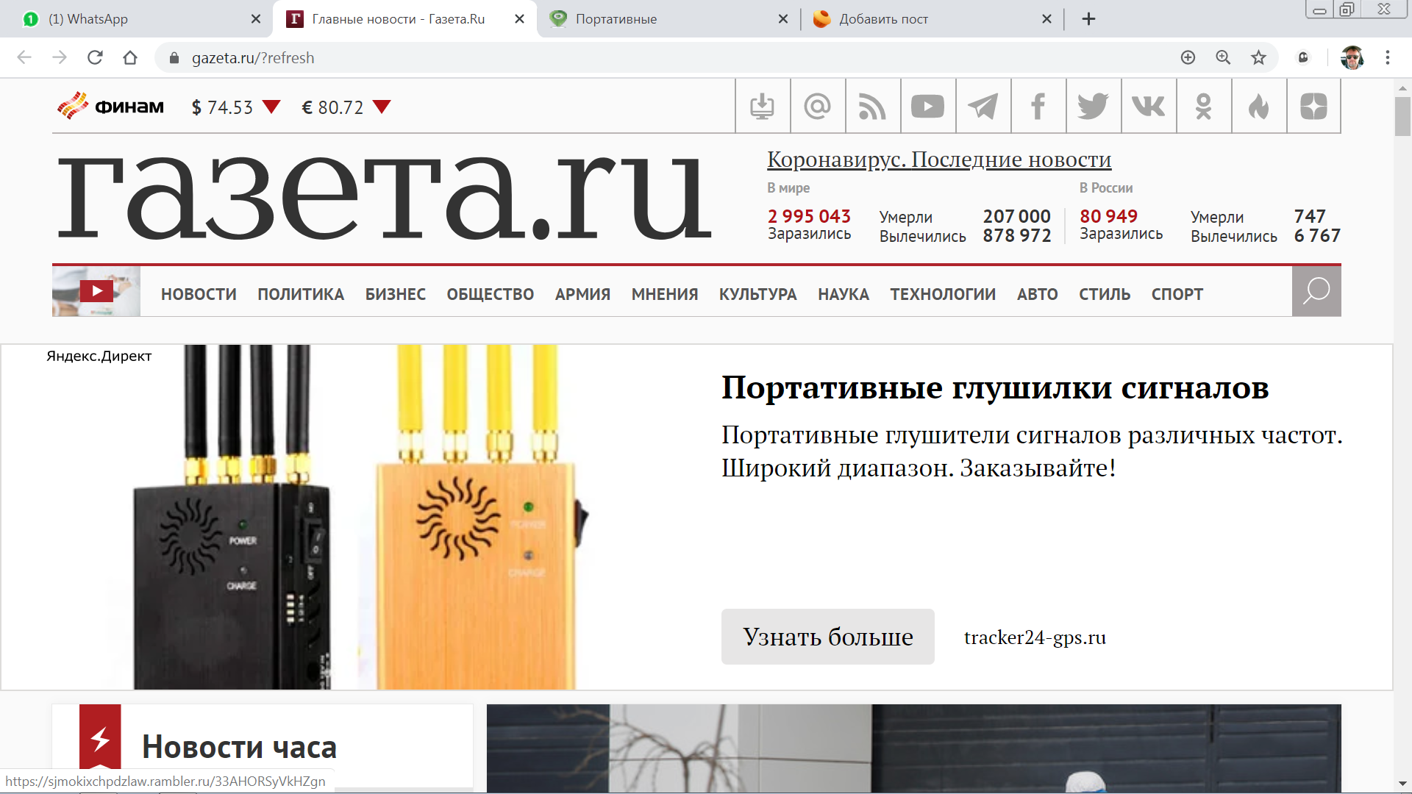Open the Twitter page icon
Viewport: 1412px width, 794px height.
click(1094, 106)
